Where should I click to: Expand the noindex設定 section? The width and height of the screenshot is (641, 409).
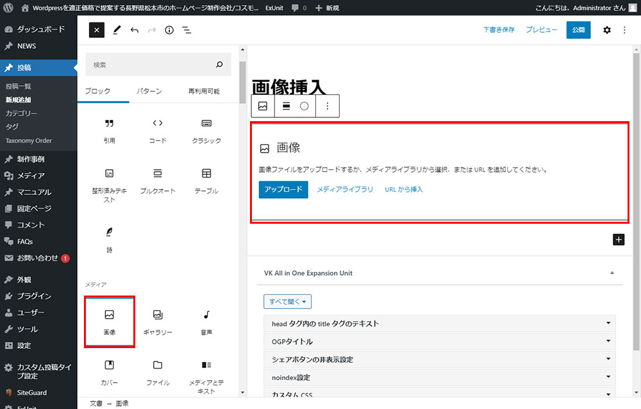pos(439,378)
